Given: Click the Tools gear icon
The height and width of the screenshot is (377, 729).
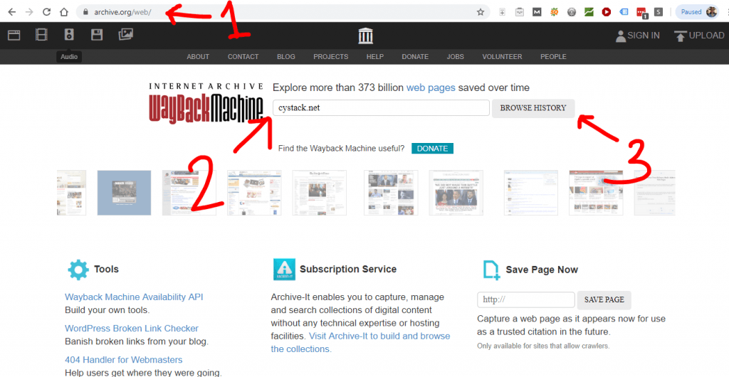Looking at the screenshot, I should click(x=78, y=270).
